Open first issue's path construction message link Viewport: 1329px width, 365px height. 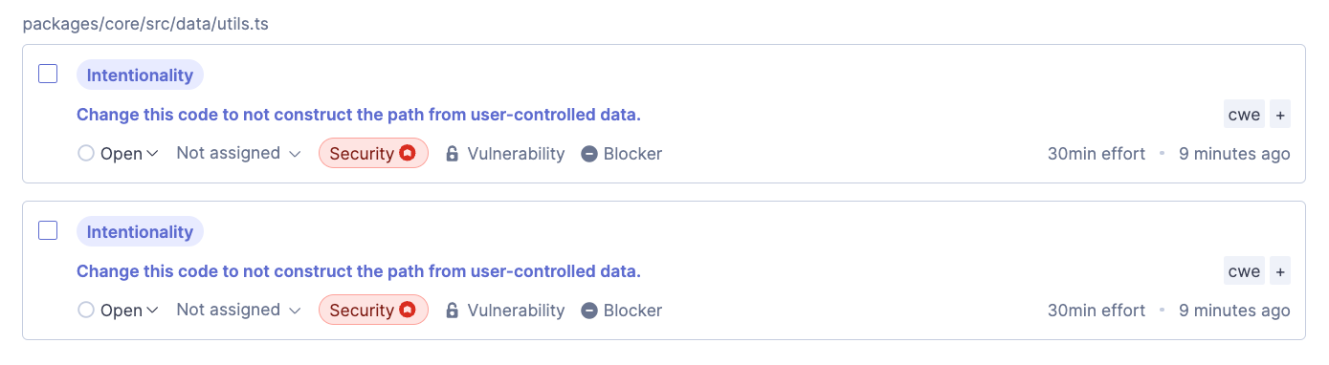click(359, 115)
